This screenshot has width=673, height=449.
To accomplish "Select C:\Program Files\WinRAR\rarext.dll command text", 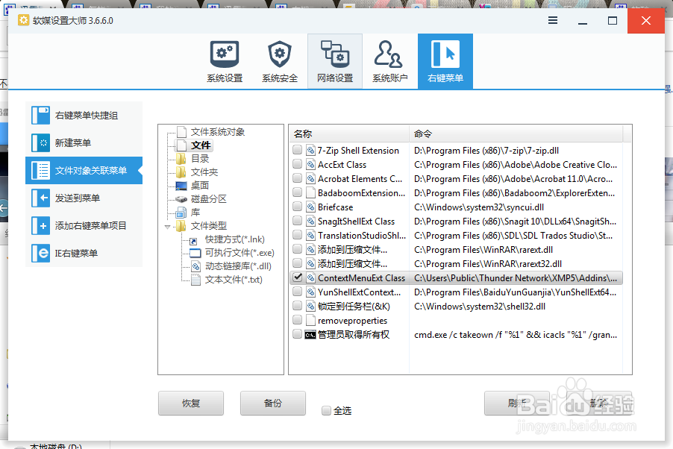I will pos(483,250).
